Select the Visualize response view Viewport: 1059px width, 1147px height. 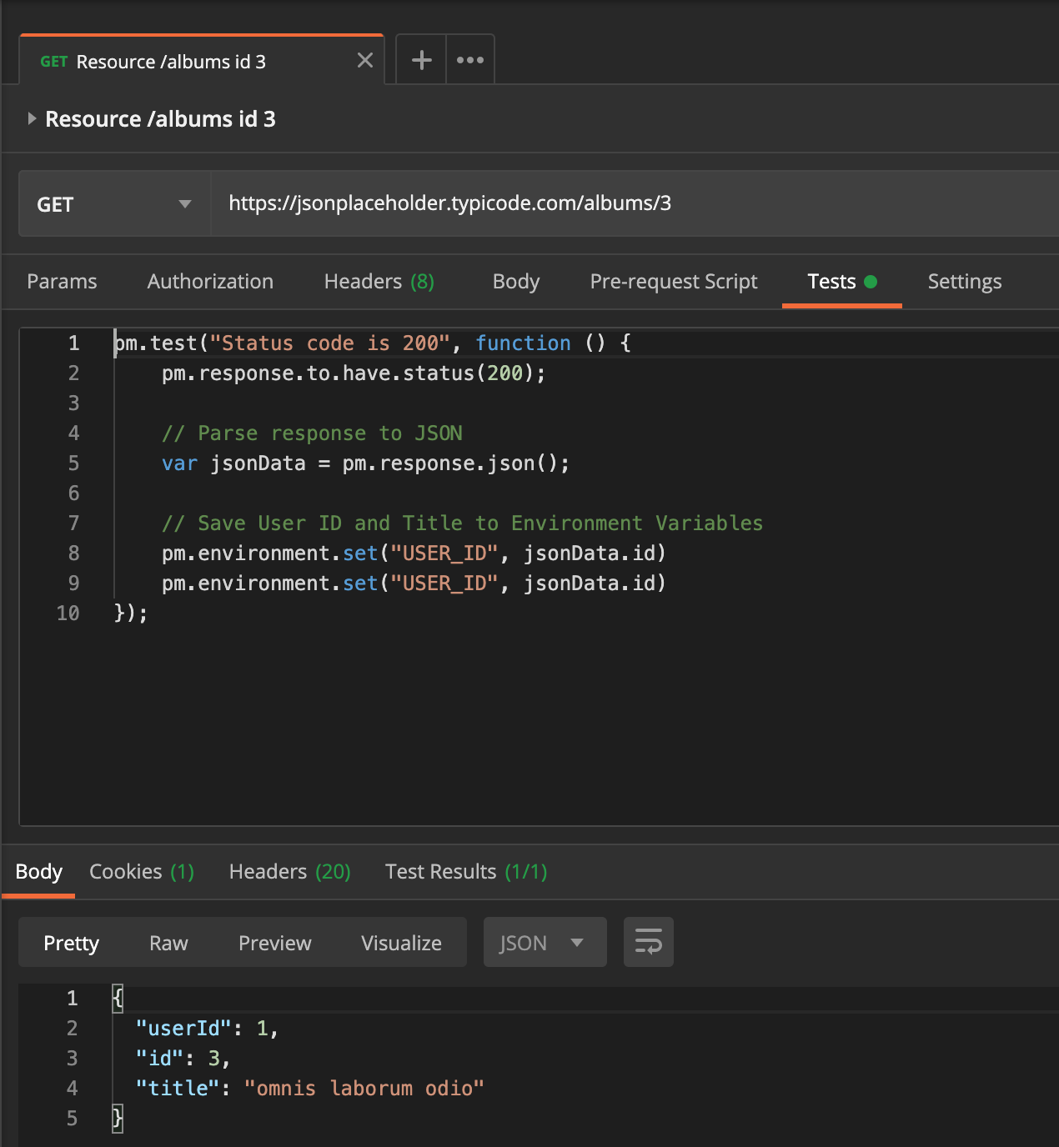401,942
